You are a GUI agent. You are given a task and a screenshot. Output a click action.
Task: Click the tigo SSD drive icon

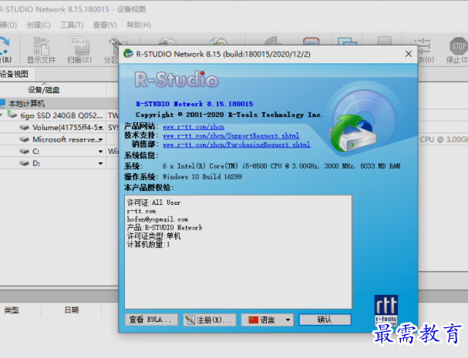[x=12, y=115]
